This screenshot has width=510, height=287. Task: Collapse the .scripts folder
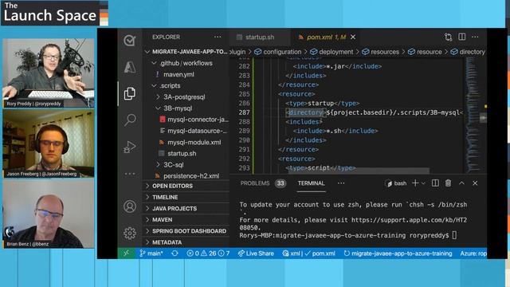coord(186,85)
